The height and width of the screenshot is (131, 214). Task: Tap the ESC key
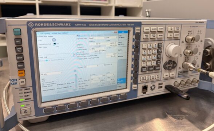(x=170, y=35)
